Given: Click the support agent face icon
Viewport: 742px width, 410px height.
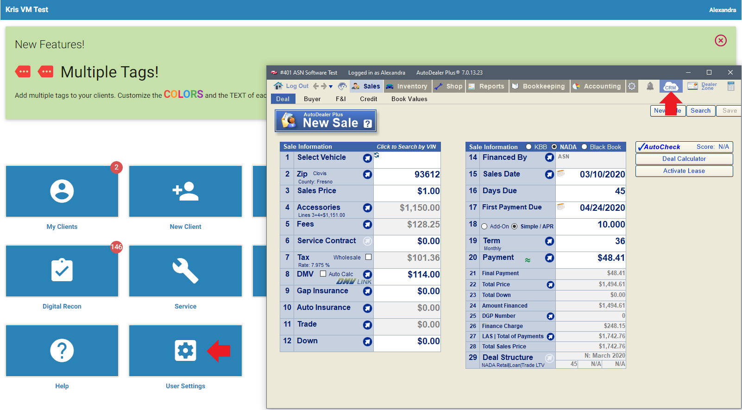Looking at the screenshot, I should pyautogui.click(x=342, y=86).
